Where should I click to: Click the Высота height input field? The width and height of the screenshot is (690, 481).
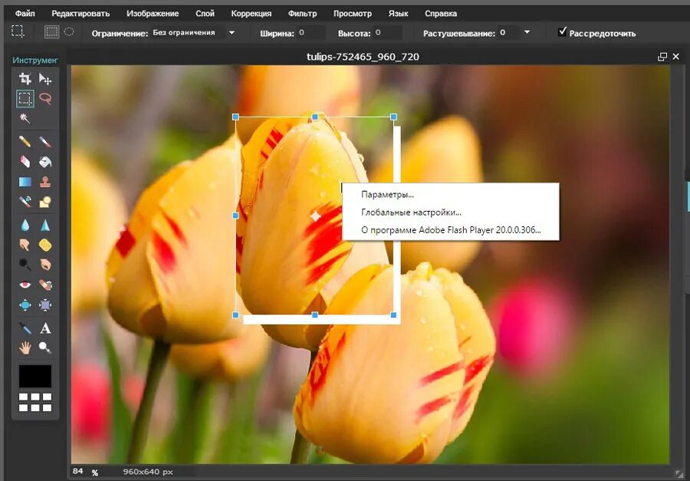click(x=387, y=32)
